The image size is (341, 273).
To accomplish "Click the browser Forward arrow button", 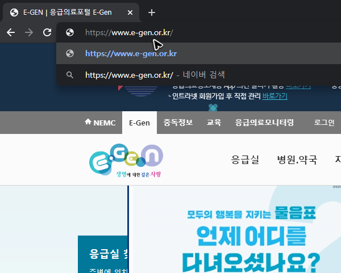I will (29, 32).
